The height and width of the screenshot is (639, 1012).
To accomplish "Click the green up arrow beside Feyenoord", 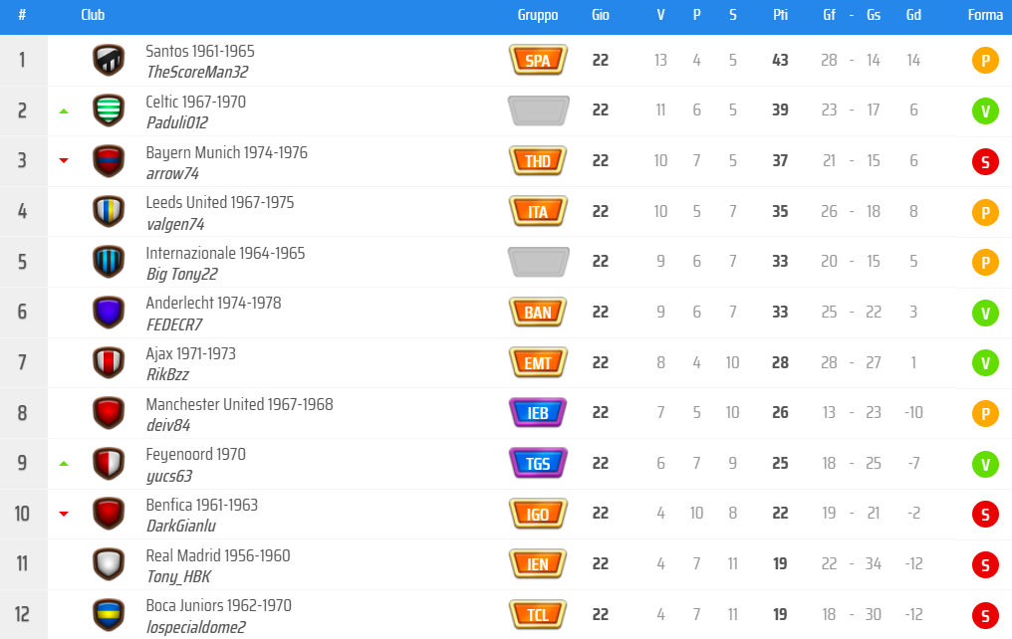I will pos(64,464).
